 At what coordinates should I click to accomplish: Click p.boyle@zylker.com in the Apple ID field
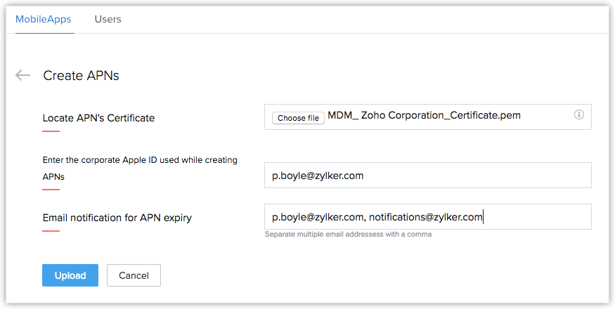[318, 176]
